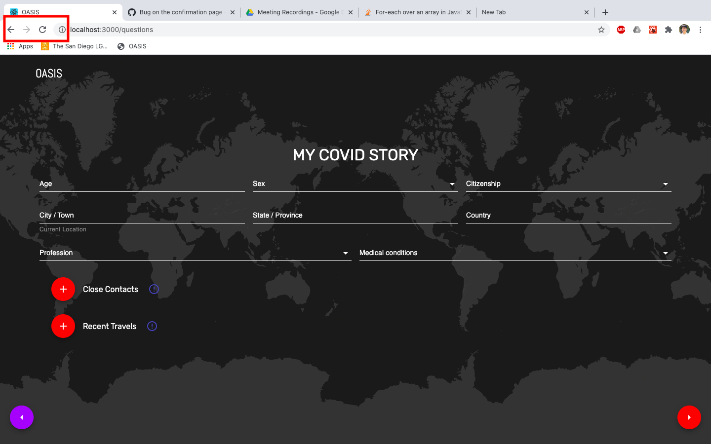Screen dimensions: 711x444
Task: Expand the Medical conditions dropdown
Action: pos(665,253)
